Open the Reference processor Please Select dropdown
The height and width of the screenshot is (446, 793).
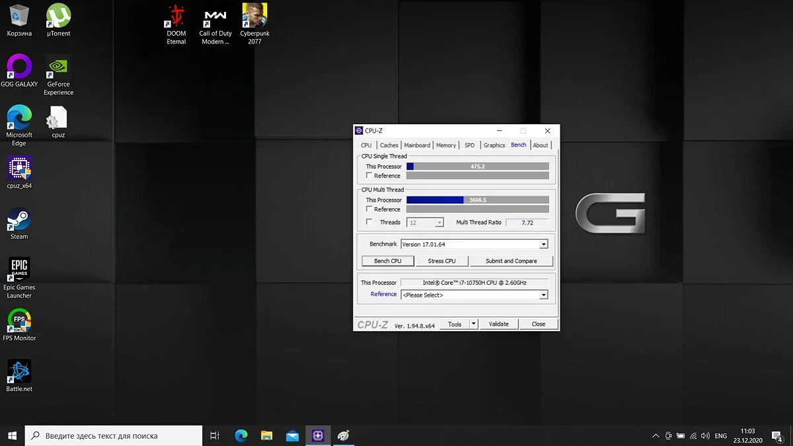coord(543,295)
